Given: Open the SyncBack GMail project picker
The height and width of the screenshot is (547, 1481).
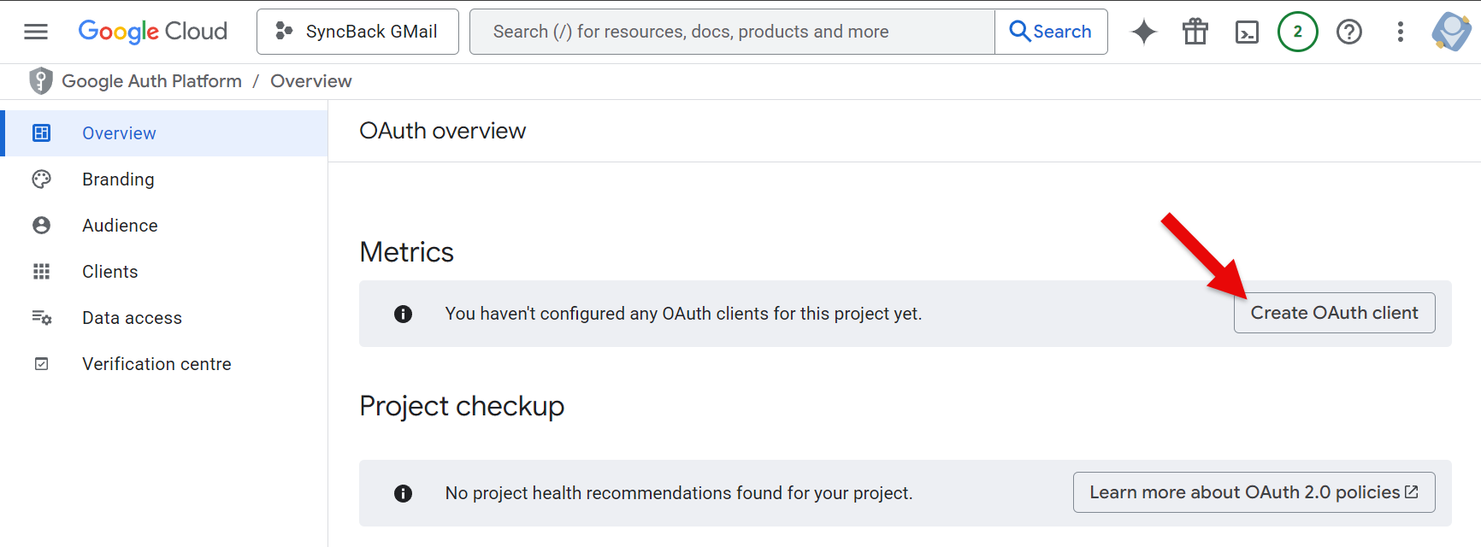Looking at the screenshot, I should pos(357,32).
